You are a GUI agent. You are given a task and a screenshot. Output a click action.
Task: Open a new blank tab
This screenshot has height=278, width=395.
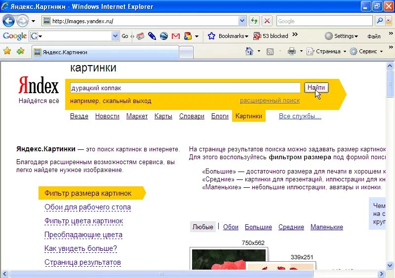pos(186,53)
